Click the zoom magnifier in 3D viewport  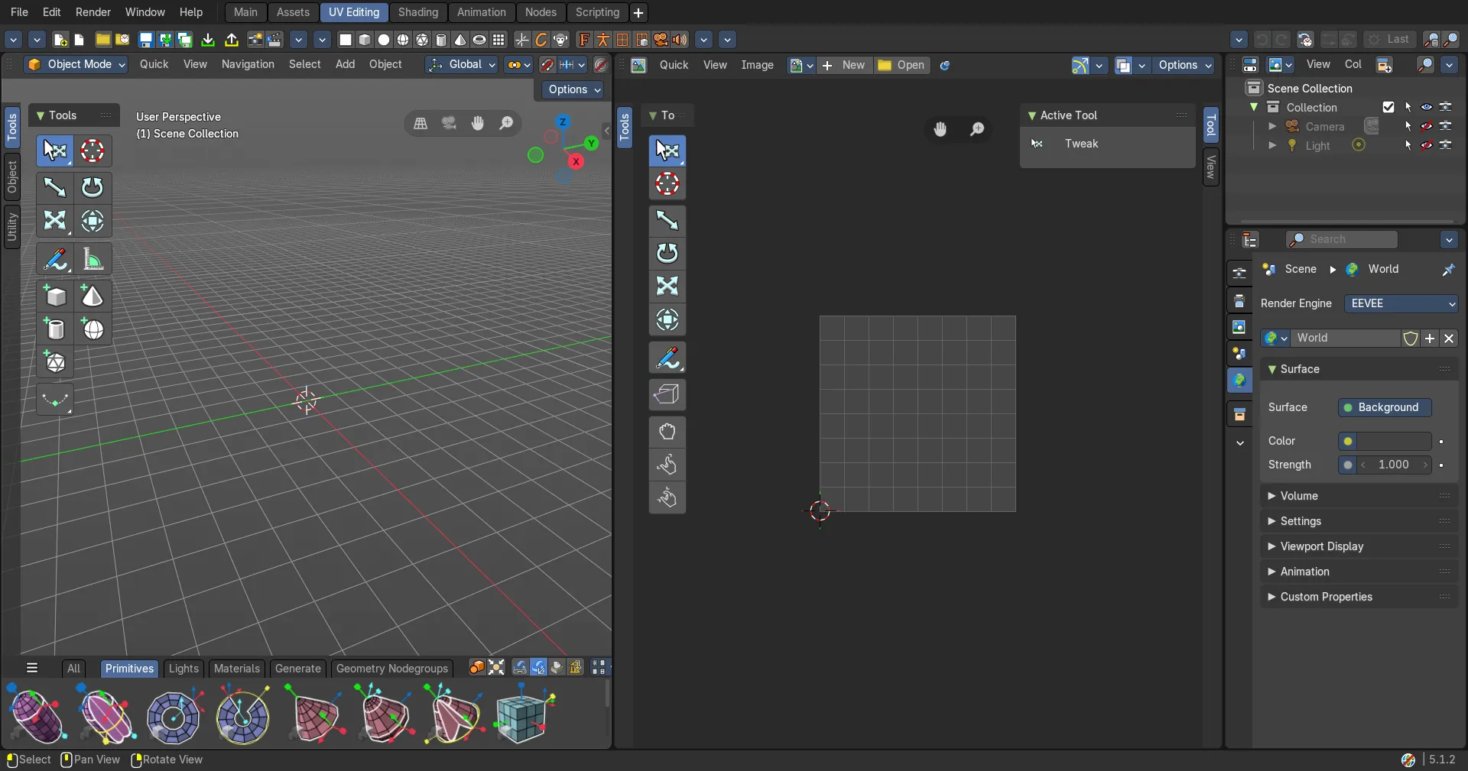tap(506, 123)
